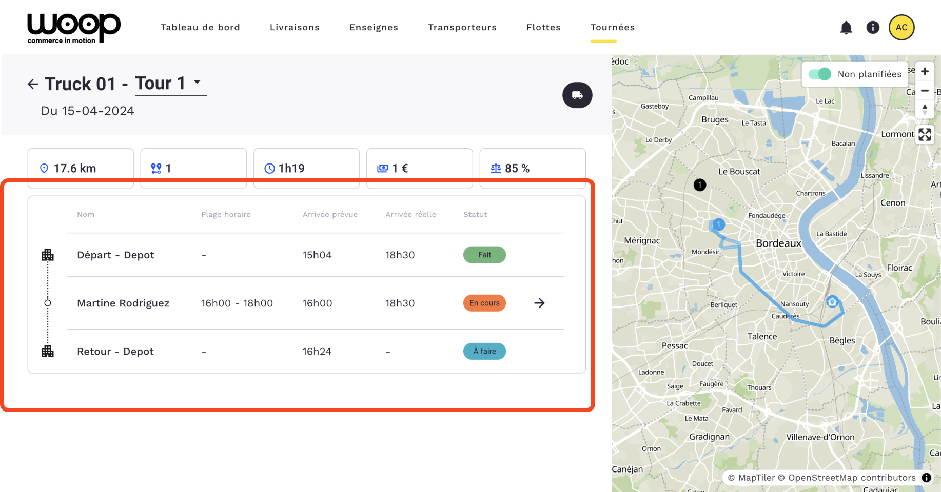941x492 pixels.
Task: Toggle the Non planifiées switch
Action: [819, 74]
